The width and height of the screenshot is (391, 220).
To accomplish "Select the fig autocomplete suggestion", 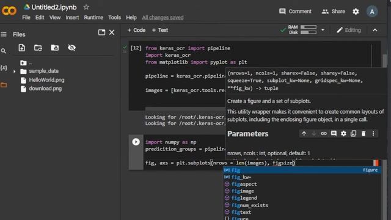I will coord(302,170).
